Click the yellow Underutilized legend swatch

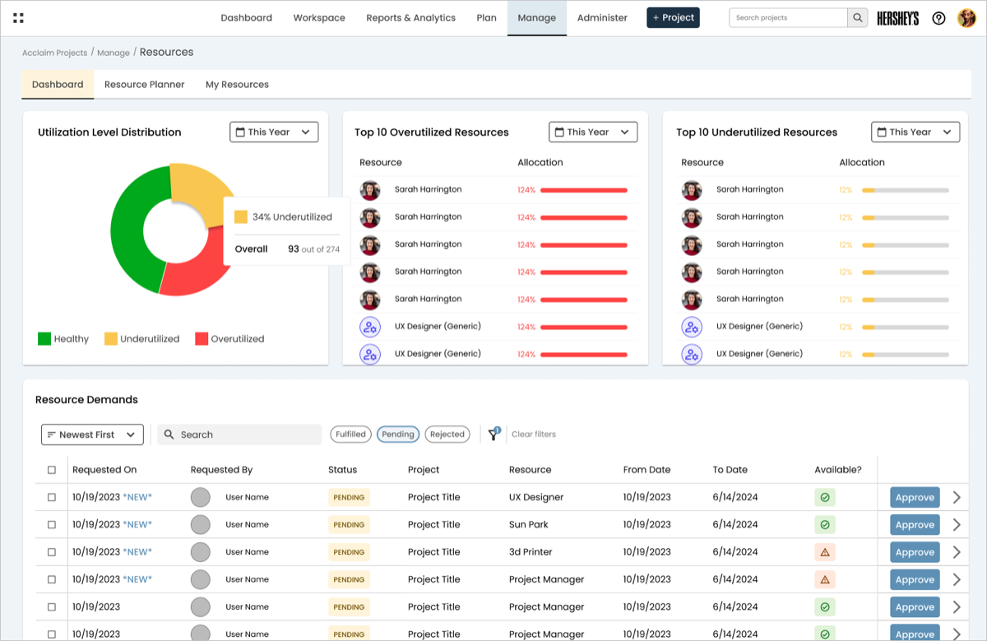(110, 338)
